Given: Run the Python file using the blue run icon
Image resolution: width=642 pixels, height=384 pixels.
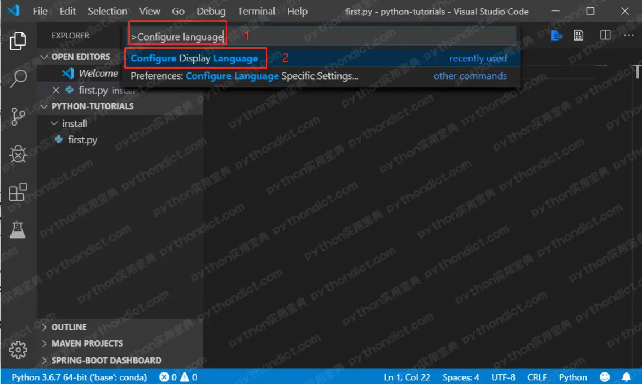Looking at the screenshot, I should coord(556,35).
